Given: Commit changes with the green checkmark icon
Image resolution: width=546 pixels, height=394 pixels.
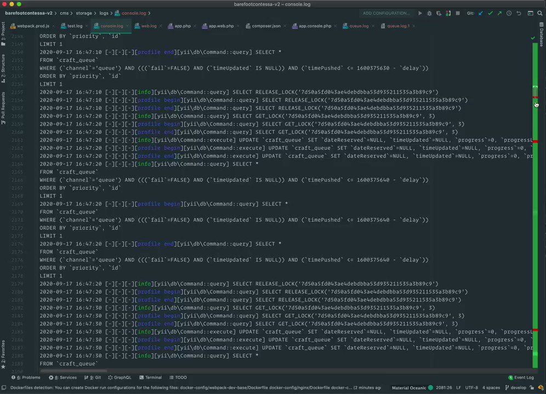Looking at the screenshot, I should click(490, 13).
